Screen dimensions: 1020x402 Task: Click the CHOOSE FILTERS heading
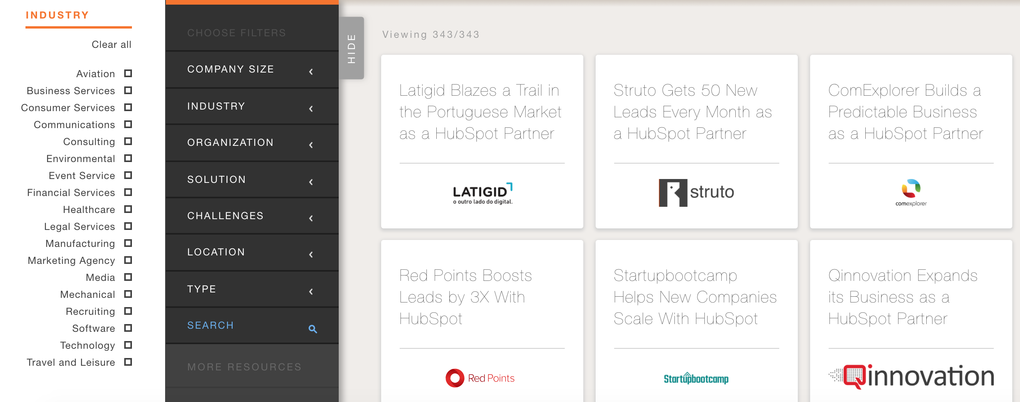coord(236,33)
